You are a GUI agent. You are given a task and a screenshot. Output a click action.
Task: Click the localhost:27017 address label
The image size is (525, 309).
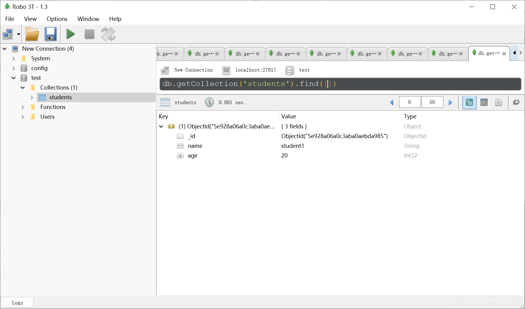(x=256, y=70)
